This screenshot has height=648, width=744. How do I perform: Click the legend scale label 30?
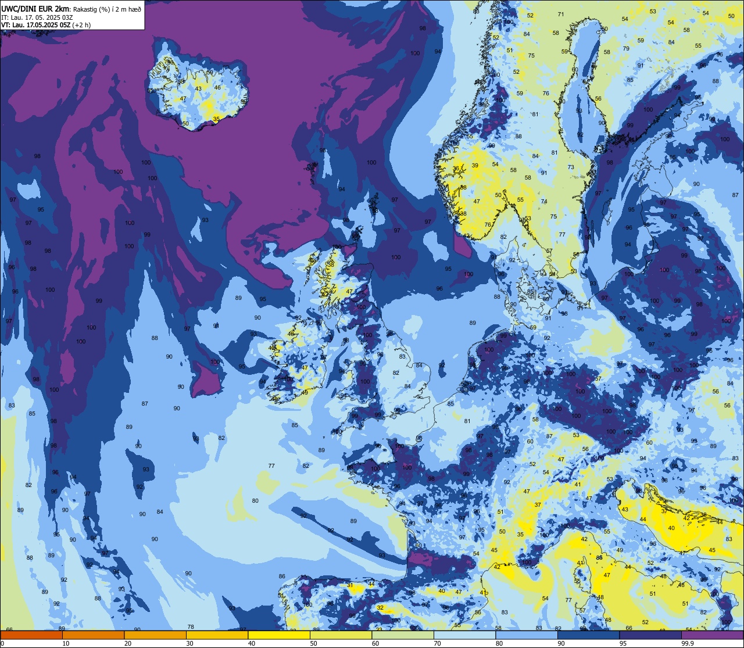pos(189,643)
